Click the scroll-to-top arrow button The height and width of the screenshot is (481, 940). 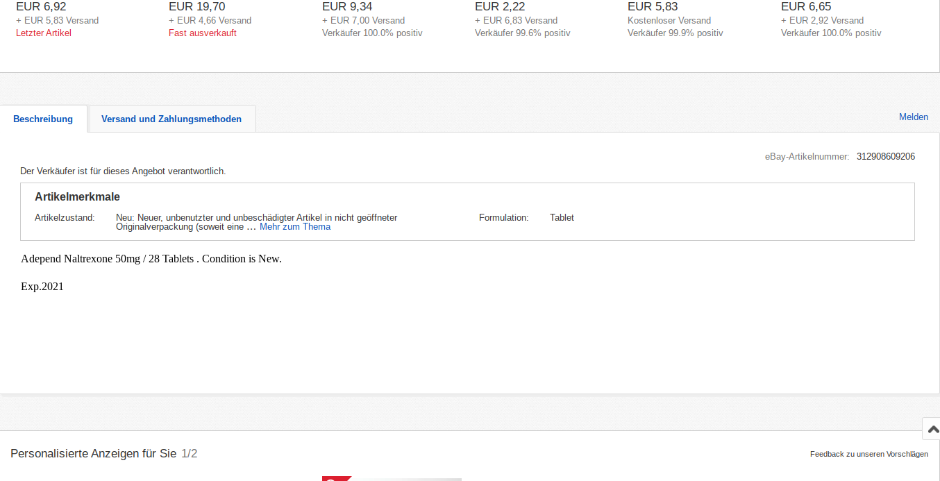pos(932,429)
